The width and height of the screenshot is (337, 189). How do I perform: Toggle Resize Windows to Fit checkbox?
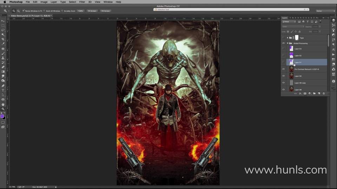tap(24, 11)
